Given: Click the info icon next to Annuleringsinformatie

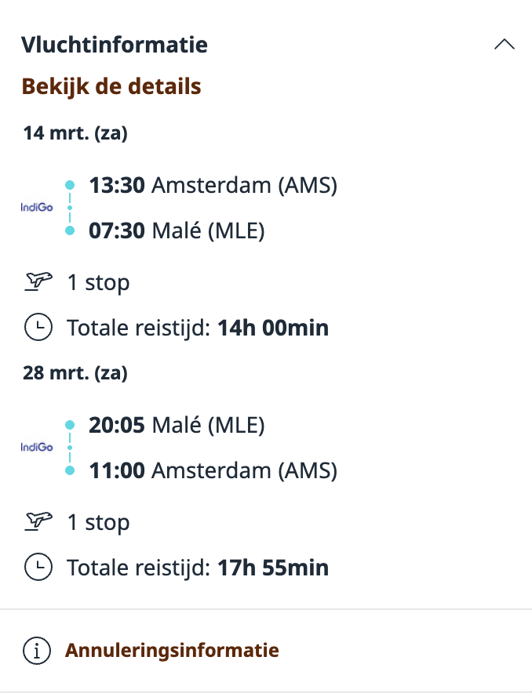Looking at the screenshot, I should (37, 650).
